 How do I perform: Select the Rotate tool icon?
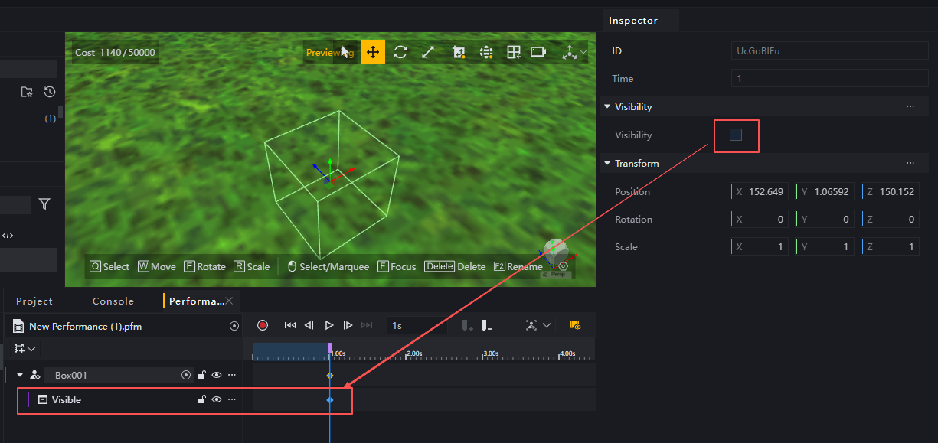400,52
